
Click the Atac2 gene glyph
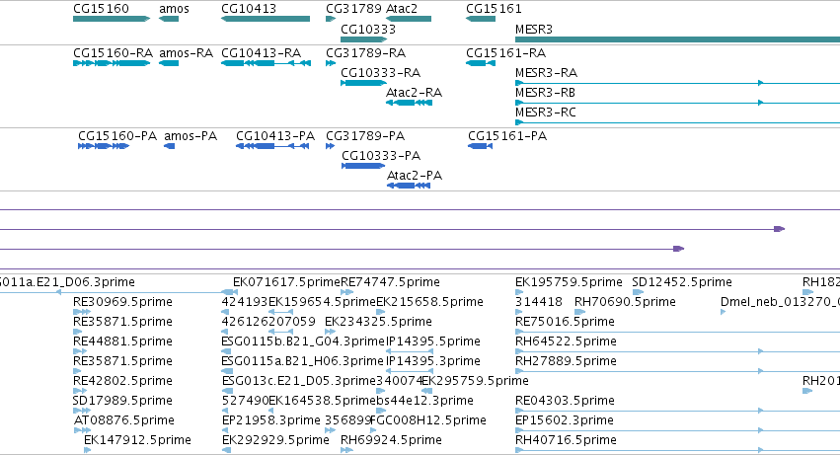pyautogui.click(x=409, y=19)
